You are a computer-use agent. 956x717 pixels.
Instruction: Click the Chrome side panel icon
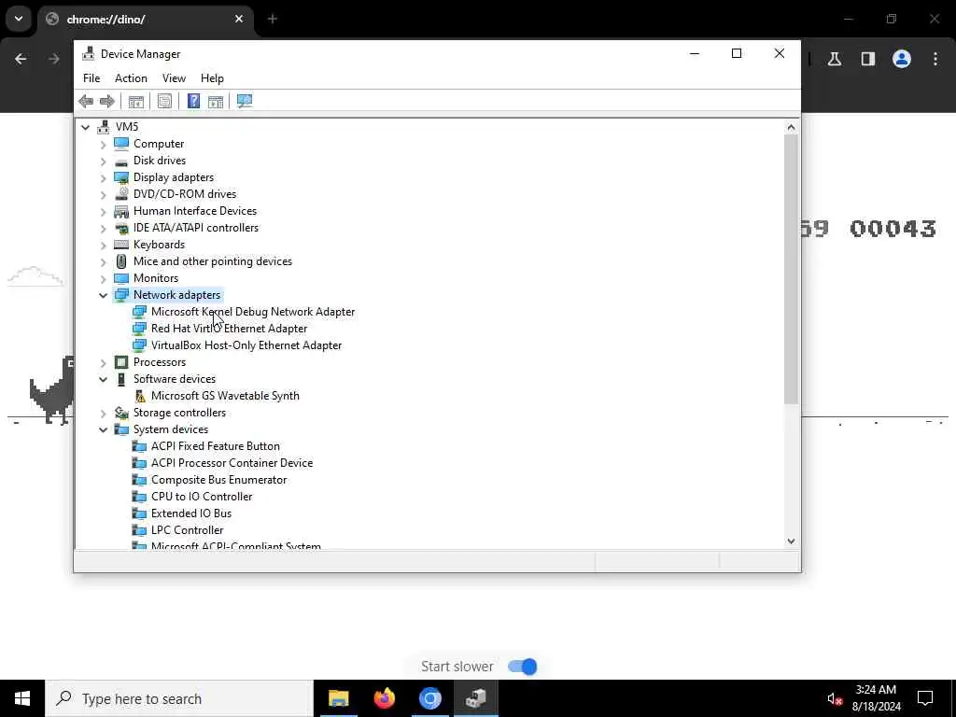coord(868,59)
